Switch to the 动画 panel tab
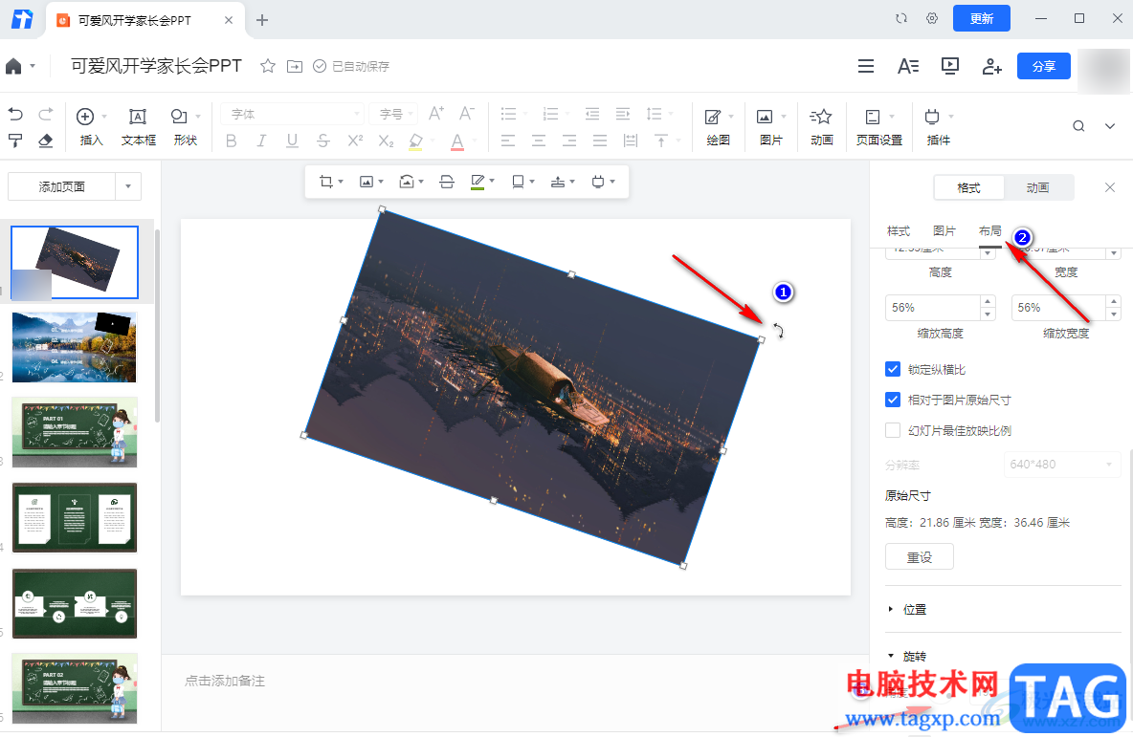 tap(1037, 187)
